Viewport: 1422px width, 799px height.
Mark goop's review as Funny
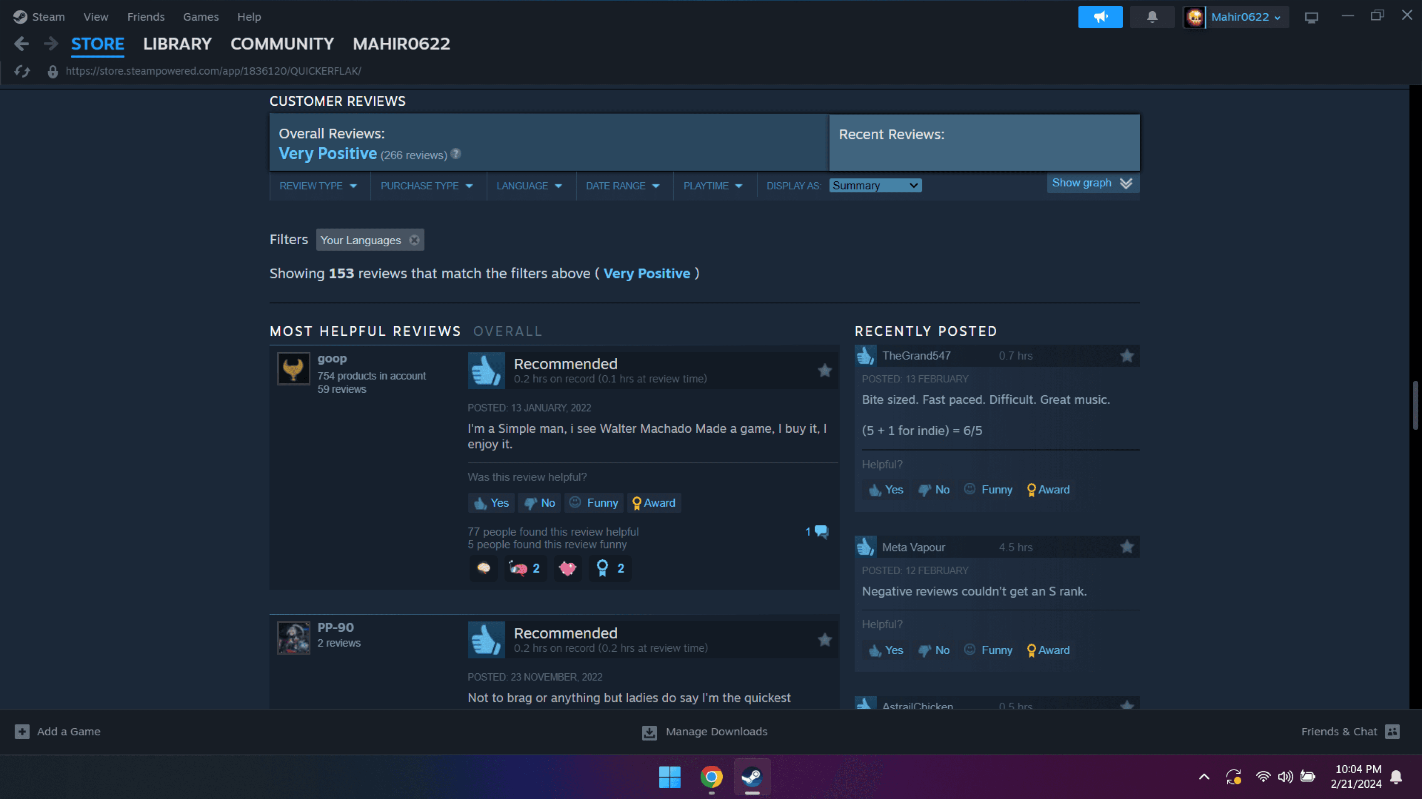594,503
